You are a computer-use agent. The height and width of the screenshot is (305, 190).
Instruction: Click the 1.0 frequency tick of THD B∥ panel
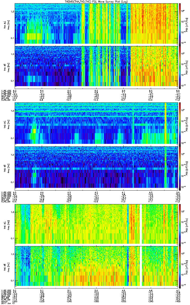tap(12, 155)
